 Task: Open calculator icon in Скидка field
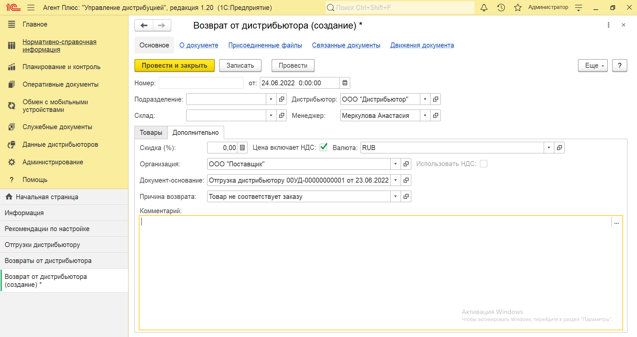click(242, 148)
